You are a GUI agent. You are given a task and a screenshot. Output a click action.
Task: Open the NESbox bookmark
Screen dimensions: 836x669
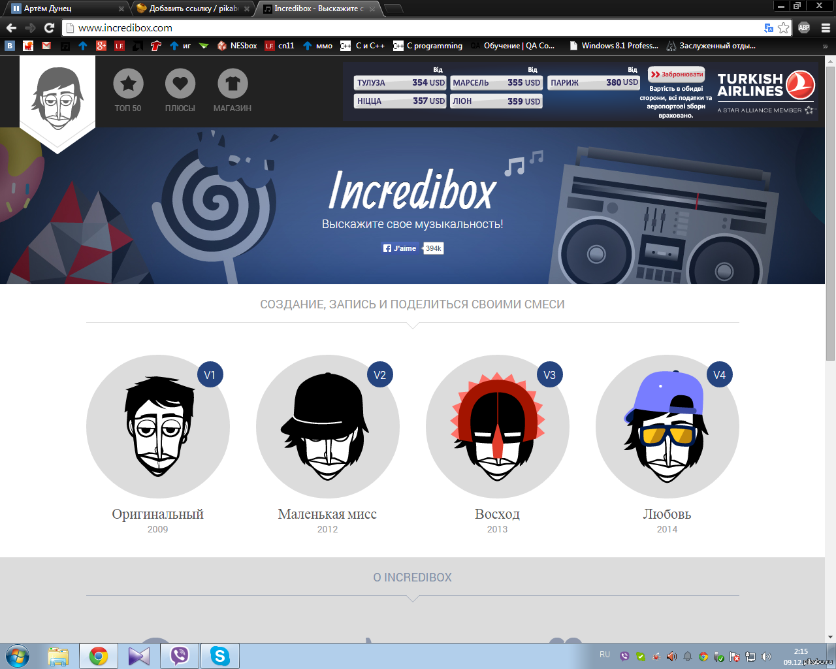click(237, 46)
